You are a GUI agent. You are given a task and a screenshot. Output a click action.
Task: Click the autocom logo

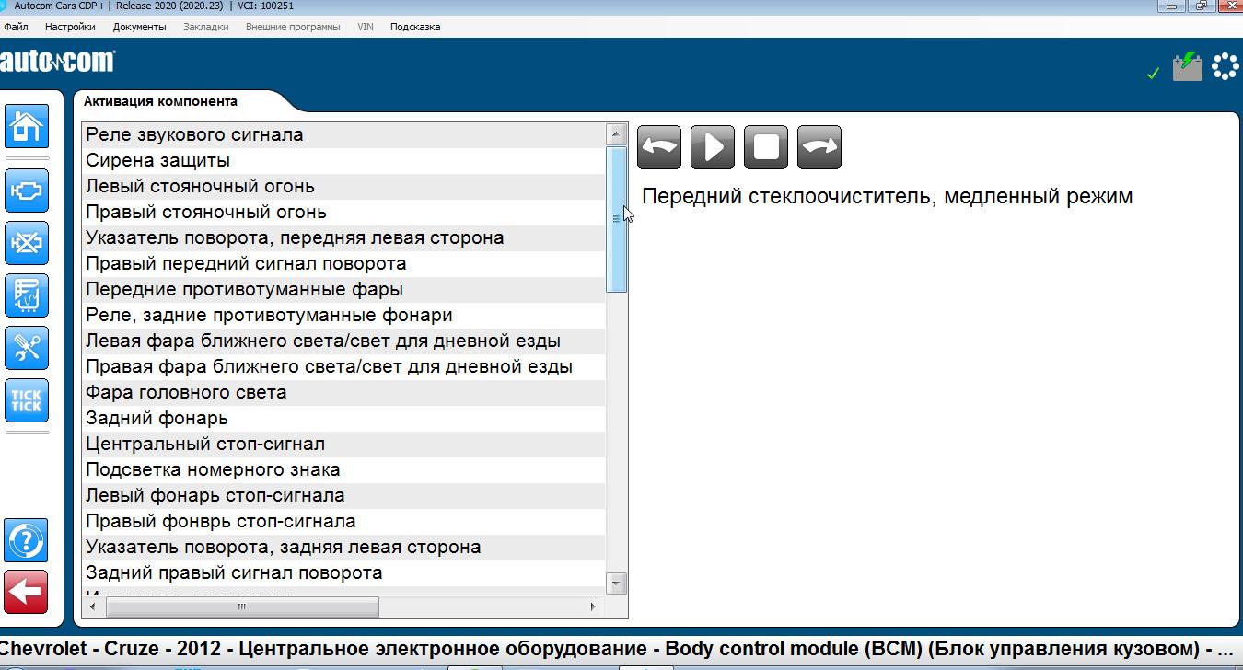click(57, 62)
